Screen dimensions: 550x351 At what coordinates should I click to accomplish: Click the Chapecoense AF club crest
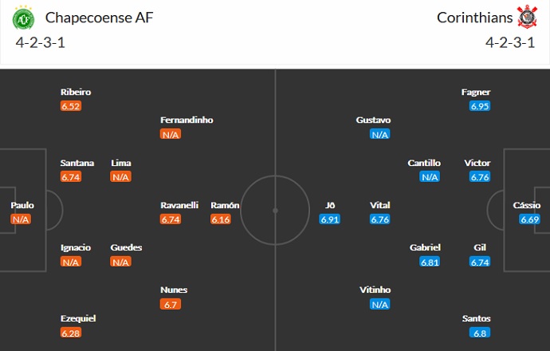[x=24, y=17]
